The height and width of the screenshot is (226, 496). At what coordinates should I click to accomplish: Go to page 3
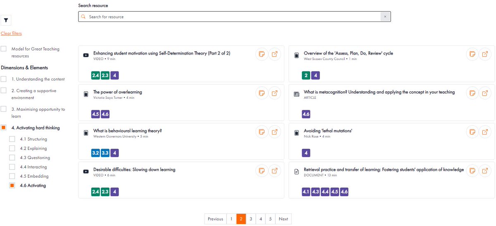[251, 219]
